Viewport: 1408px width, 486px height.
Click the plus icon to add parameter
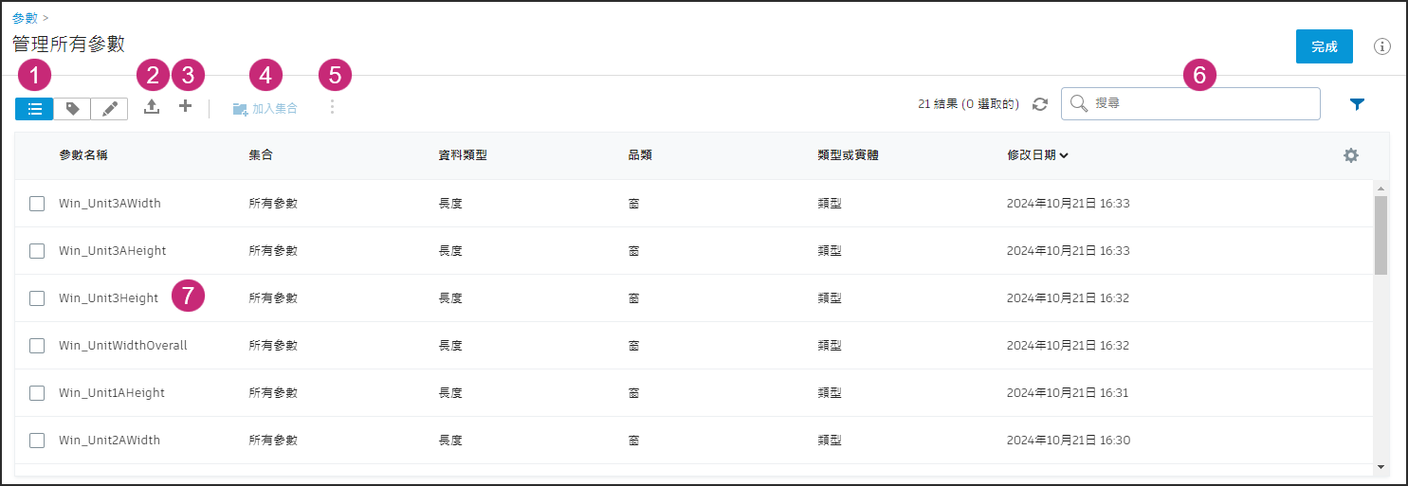pyautogui.click(x=186, y=107)
